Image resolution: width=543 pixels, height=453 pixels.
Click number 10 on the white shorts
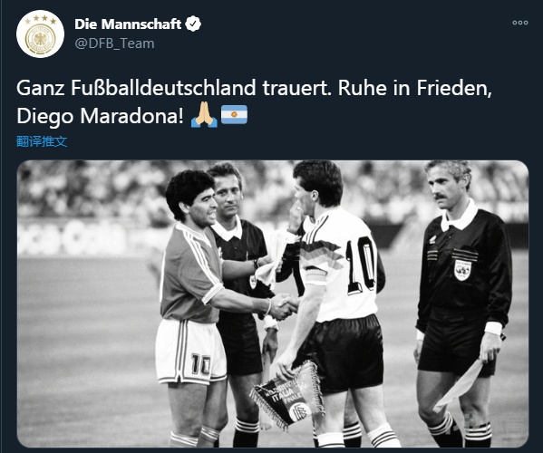point(200,364)
